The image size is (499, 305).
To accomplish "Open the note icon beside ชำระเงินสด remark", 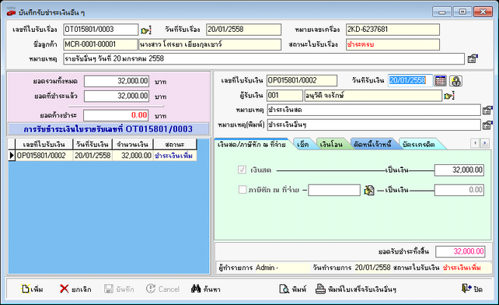I will pyautogui.click(x=487, y=110).
